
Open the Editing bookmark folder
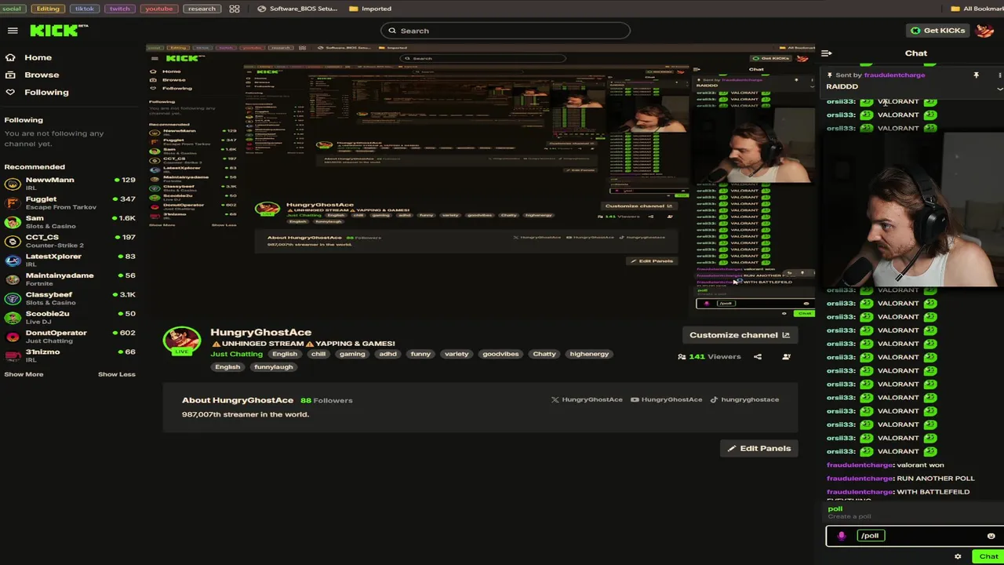pyautogui.click(x=48, y=9)
